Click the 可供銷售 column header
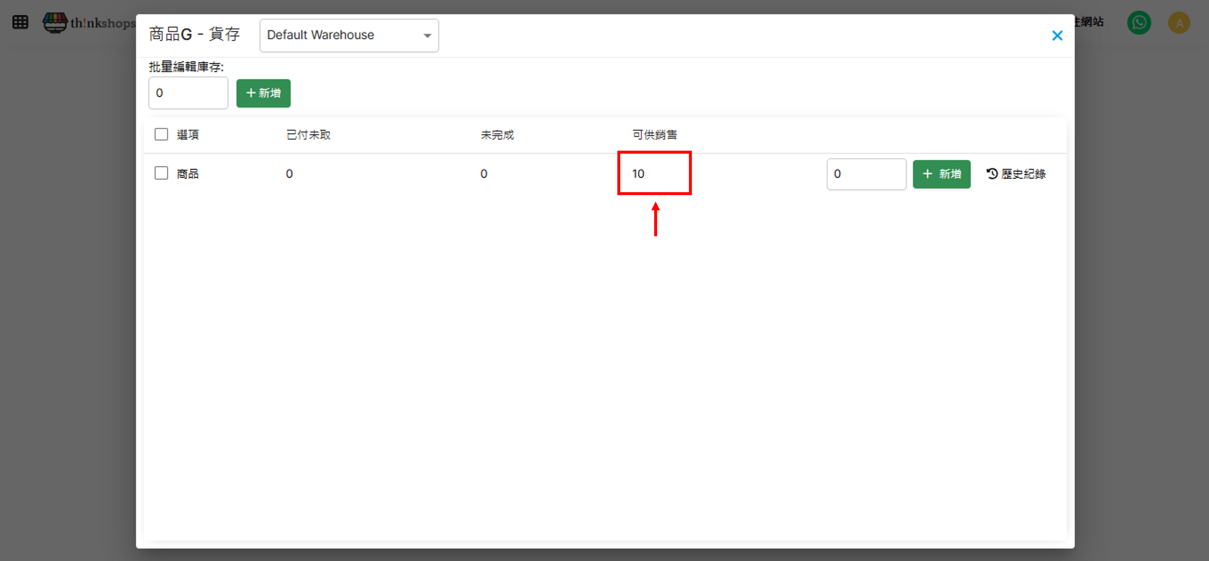Viewport: 1209px width, 561px height. coord(654,135)
